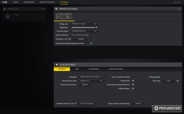Screen dimensions: 184x114
Task: Click the iCUE logo
Action: (5, 2)
